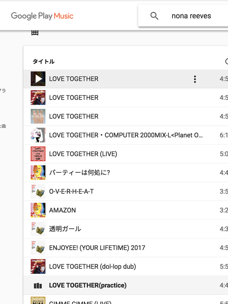Click the AMAZON album cover thumbnail
Viewport: 228px width, 304px height.
[x=38, y=210]
